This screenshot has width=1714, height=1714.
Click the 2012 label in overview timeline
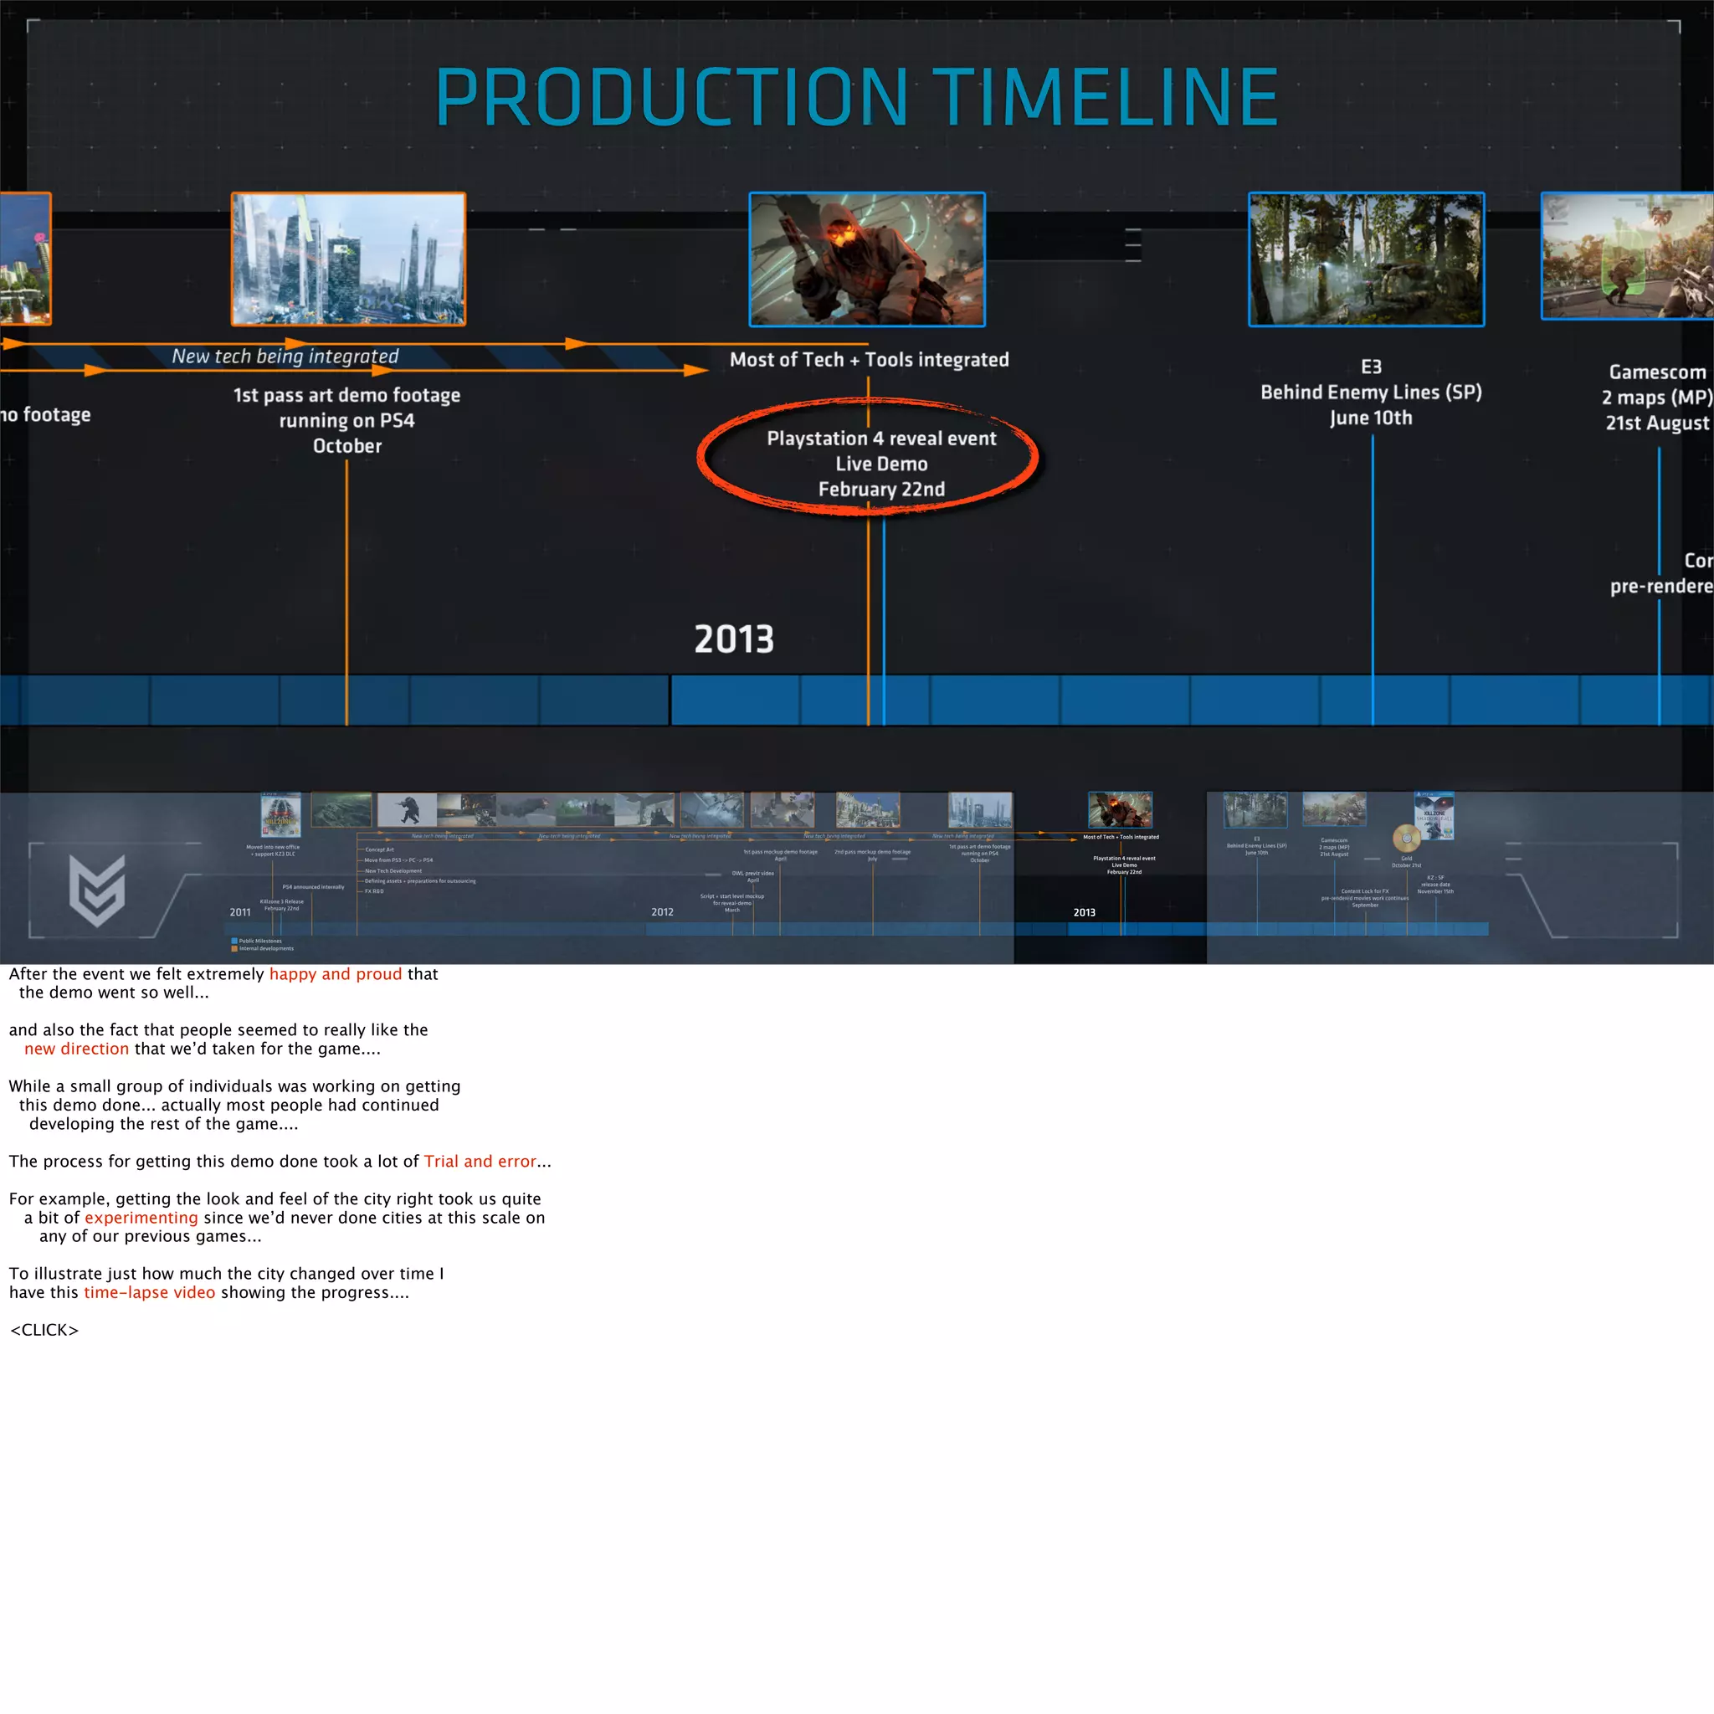click(x=663, y=912)
